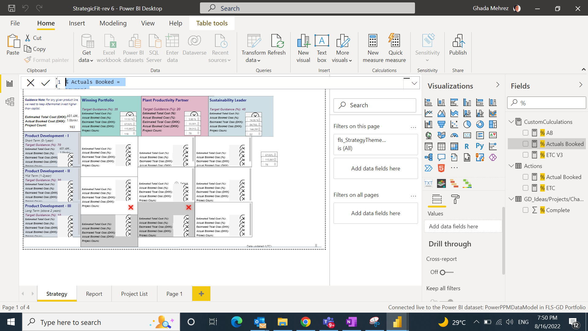Click the Cut button
This screenshot has width=588, height=331.
[x=33, y=38]
